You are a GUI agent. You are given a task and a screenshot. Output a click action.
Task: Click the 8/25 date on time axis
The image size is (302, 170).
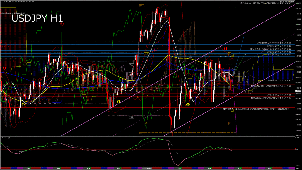pyautogui.click(x=179, y=168)
